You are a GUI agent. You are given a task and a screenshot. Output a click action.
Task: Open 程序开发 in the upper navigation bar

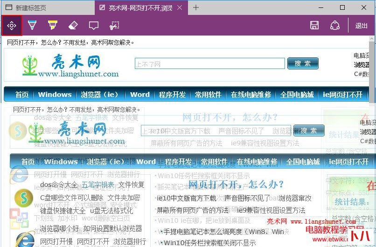(x=172, y=95)
